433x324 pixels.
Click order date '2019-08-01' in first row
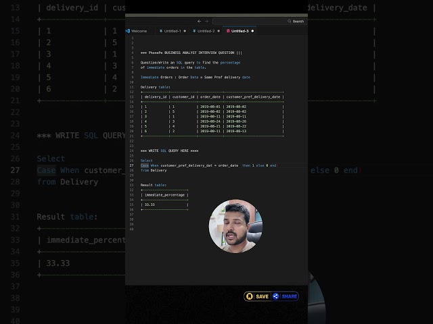coord(210,107)
